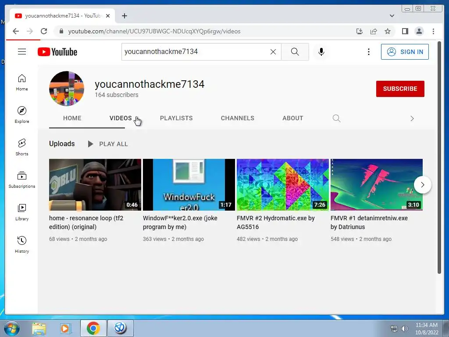Open 'home - resonance loop (tf2 edition)' title

(86, 222)
